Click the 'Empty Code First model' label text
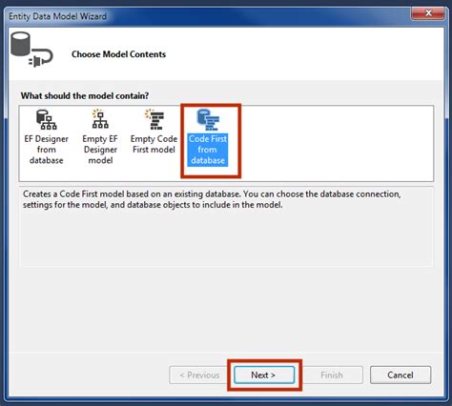 click(x=154, y=144)
